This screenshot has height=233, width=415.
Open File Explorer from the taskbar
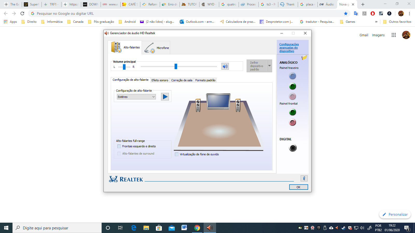146,228
